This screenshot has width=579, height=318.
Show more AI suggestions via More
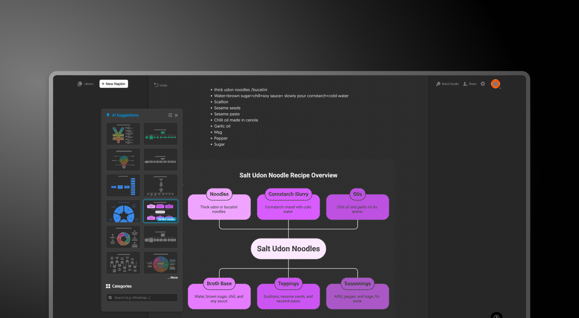click(173, 278)
